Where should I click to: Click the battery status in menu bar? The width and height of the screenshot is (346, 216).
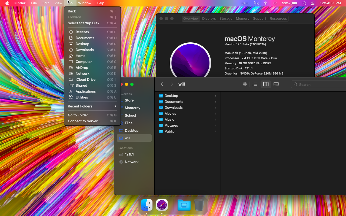pos(290,3)
